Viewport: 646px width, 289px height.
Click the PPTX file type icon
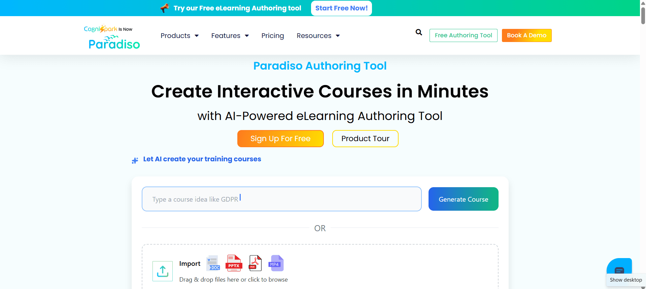(x=234, y=263)
